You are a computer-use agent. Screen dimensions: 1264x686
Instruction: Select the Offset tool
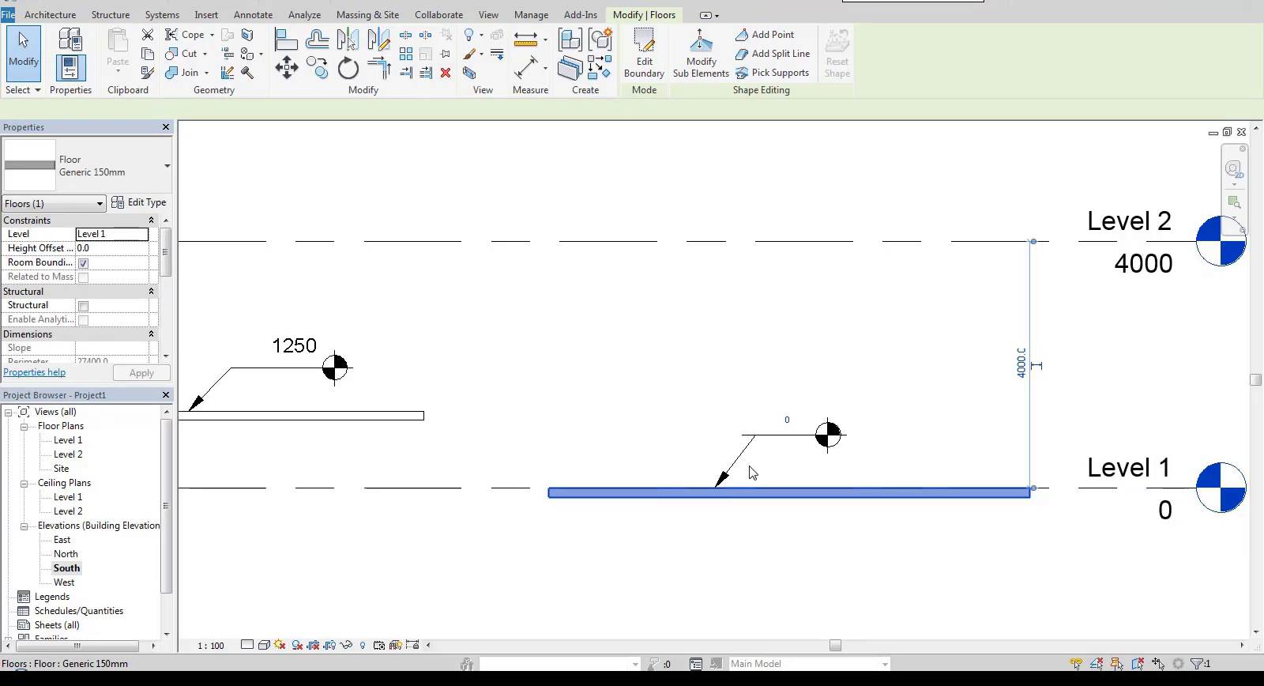[x=318, y=39]
